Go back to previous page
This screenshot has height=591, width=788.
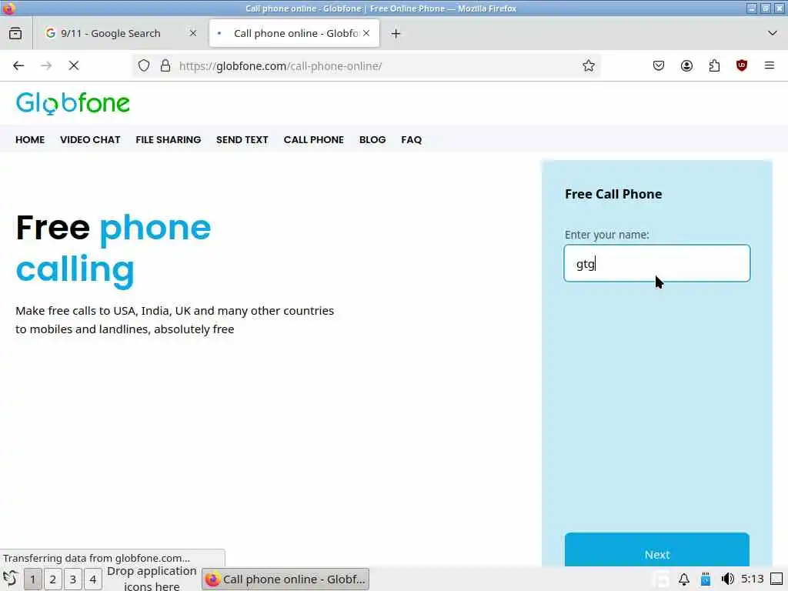pyautogui.click(x=18, y=65)
